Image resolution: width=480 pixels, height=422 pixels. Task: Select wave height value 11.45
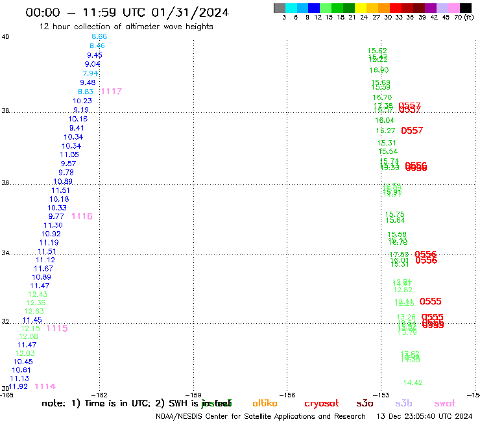(32, 320)
